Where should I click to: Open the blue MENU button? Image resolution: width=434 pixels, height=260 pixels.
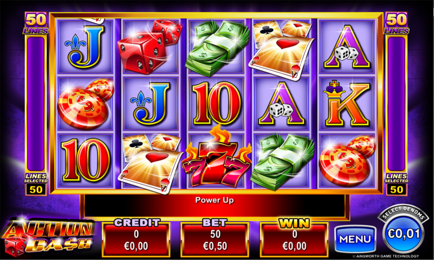coord(355,239)
